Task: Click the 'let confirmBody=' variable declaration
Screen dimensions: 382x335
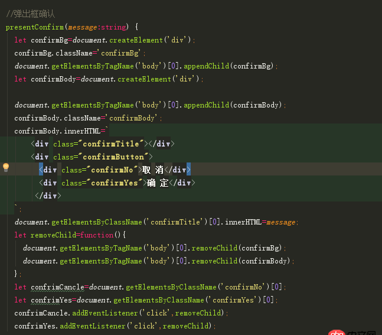Action: (x=47, y=79)
